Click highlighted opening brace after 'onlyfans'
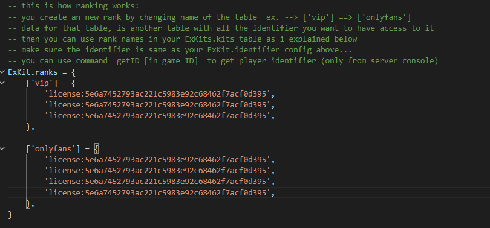 (x=96, y=149)
